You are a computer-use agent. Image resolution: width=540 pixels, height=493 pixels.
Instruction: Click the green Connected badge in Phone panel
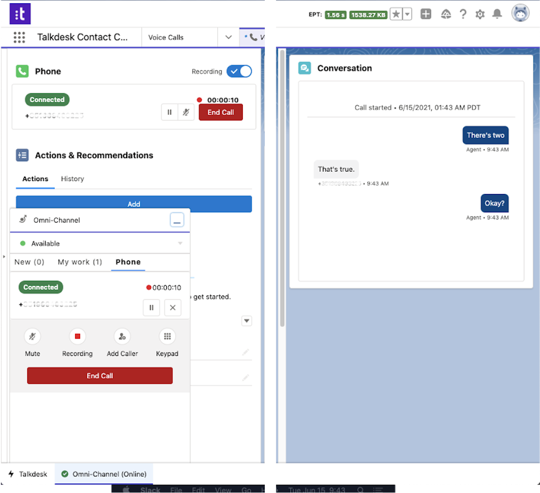tap(47, 100)
